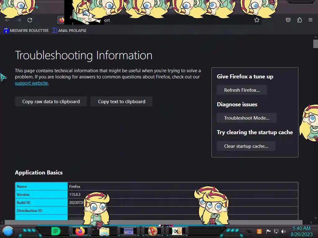Open the Extensions puzzle-piece icon
318x238 pixels.
[299, 20]
